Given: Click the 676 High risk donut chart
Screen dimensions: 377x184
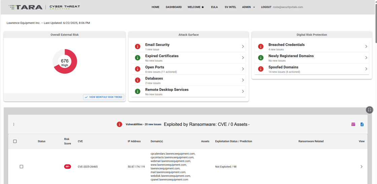Looking at the screenshot, I should pos(65,61).
